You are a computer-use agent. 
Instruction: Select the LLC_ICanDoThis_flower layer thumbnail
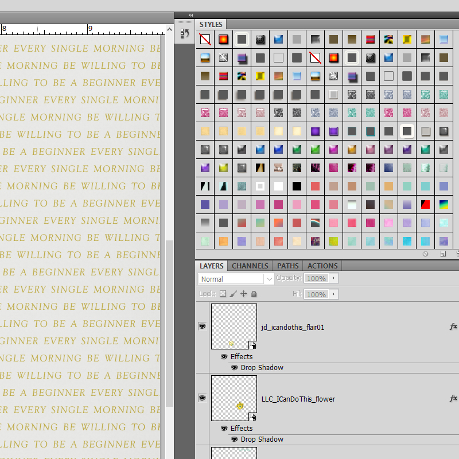click(234, 398)
